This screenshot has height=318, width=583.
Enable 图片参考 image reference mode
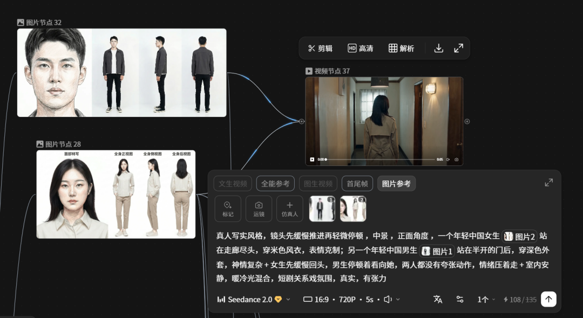coord(396,183)
